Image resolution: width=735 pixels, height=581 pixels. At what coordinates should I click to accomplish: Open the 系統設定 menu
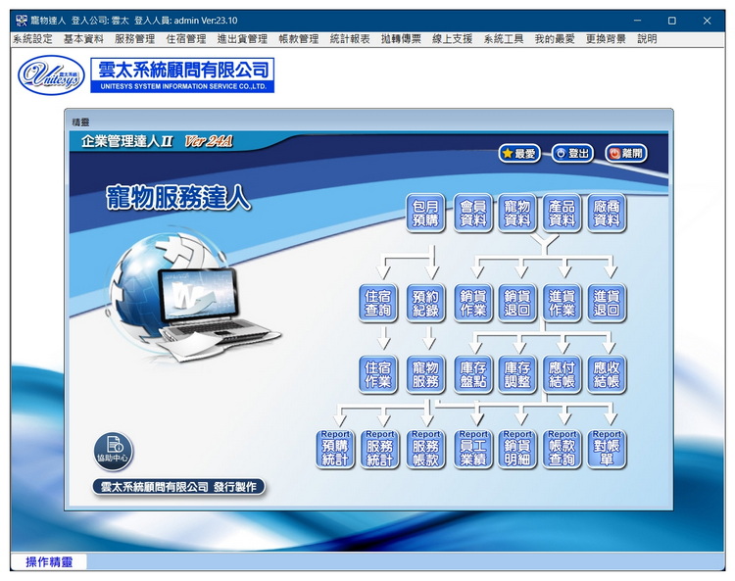32,39
